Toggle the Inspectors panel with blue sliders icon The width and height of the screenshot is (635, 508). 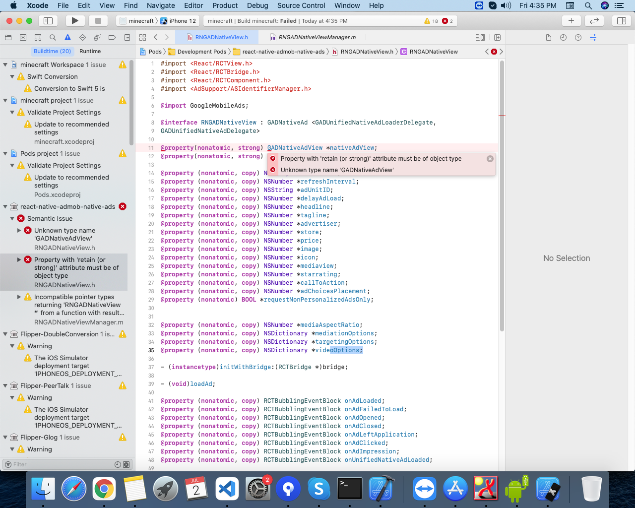pos(621,20)
